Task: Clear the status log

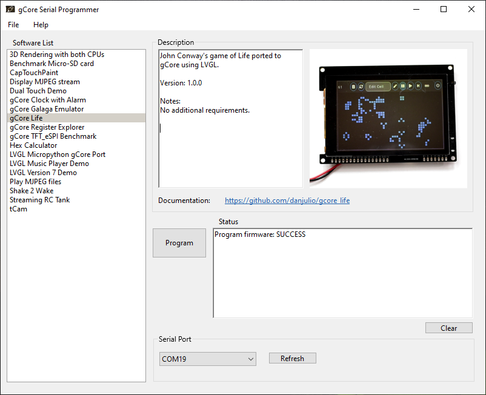Action: pos(449,328)
